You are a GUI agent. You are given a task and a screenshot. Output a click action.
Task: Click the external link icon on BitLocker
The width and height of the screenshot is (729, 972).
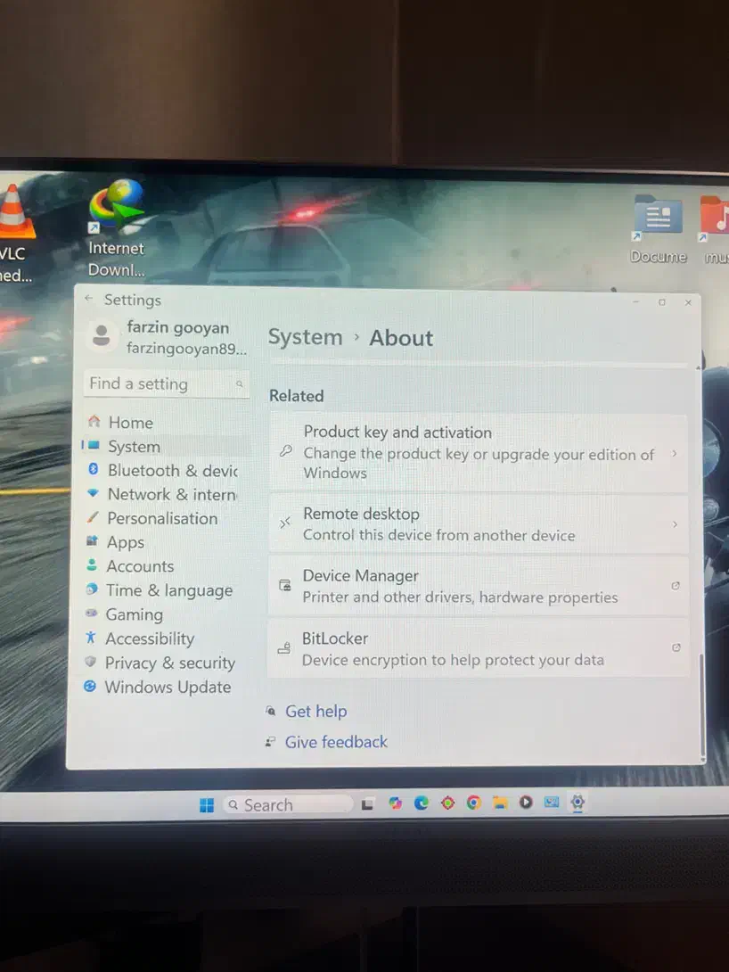[x=676, y=647]
